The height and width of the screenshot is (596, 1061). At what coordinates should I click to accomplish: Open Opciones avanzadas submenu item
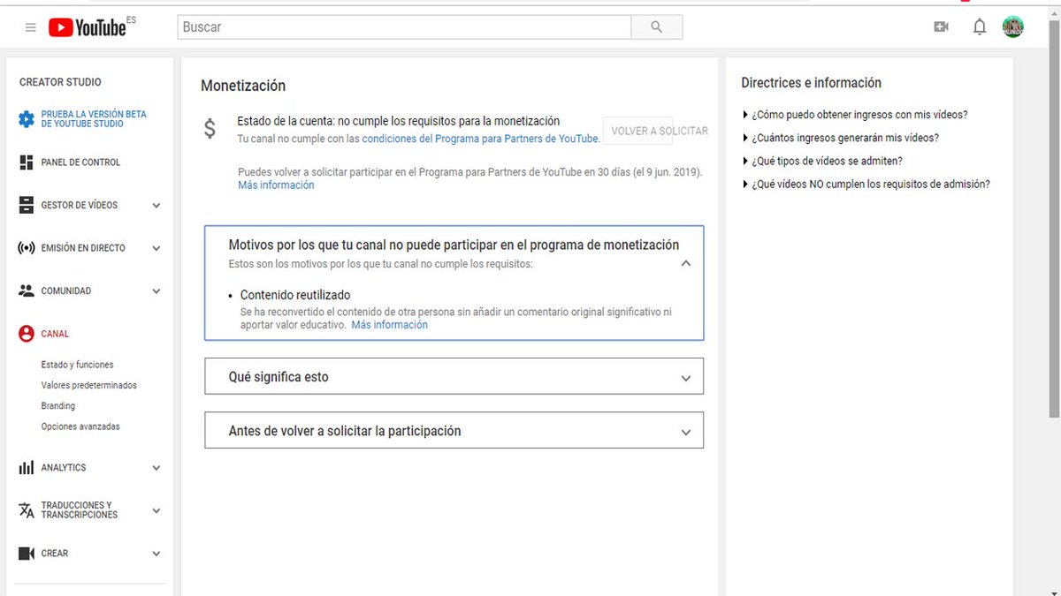tap(80, 426)
